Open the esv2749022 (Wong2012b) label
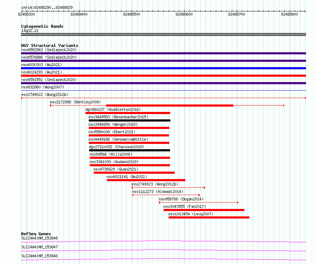Viewport: 316px width, 264px height. point(45,95)
